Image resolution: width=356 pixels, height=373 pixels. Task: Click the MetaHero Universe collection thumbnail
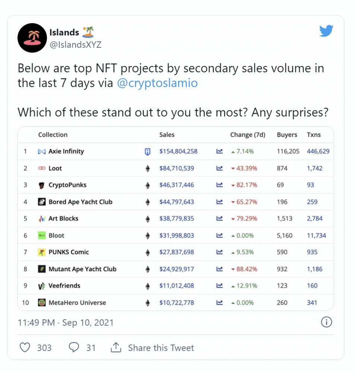(42, 303)
